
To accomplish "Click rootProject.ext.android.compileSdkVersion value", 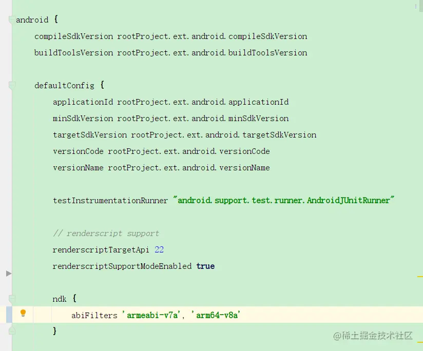I will pyautogui.click(x=212, y=36).
